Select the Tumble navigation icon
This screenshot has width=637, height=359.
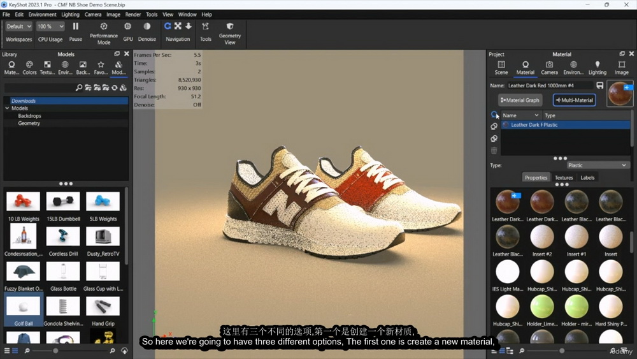[168, 26]
